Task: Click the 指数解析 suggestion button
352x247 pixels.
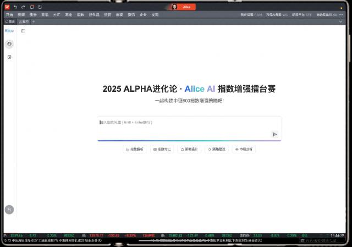Action: (x=135, y=149)
